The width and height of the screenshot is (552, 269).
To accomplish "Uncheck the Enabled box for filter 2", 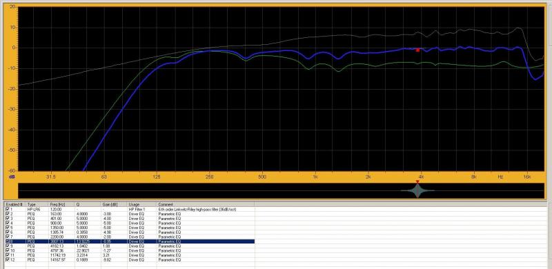I will tap(8, 214).
